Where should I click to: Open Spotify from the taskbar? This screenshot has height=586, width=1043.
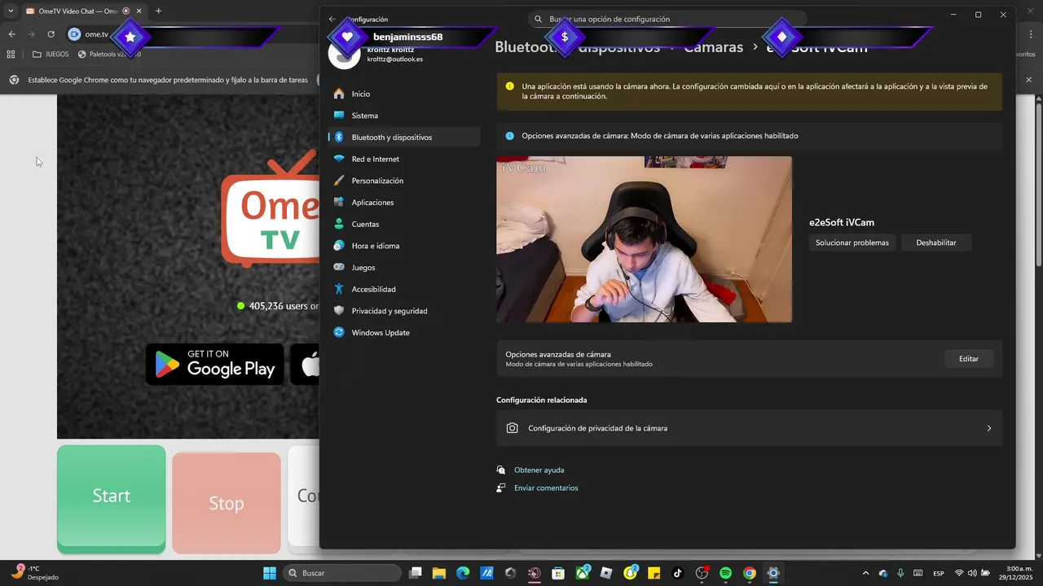coord(725,573)
